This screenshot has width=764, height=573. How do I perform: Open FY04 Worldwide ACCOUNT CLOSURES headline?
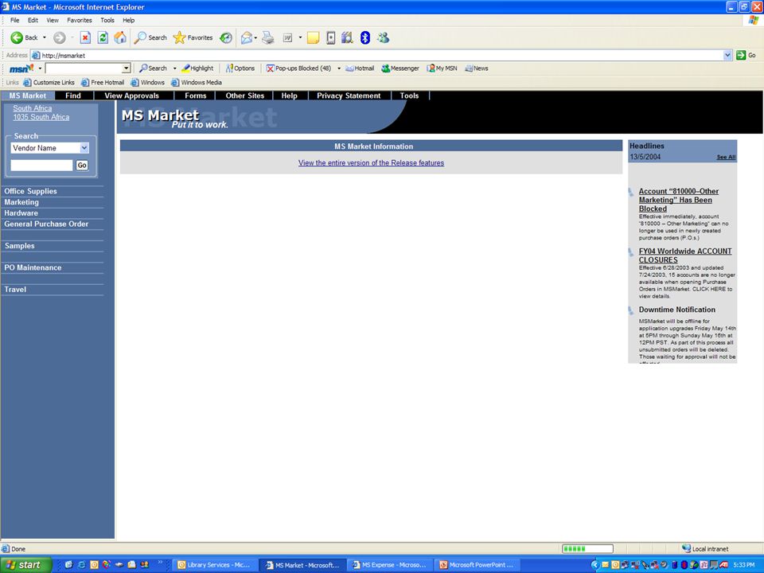(x=685, y=255)
